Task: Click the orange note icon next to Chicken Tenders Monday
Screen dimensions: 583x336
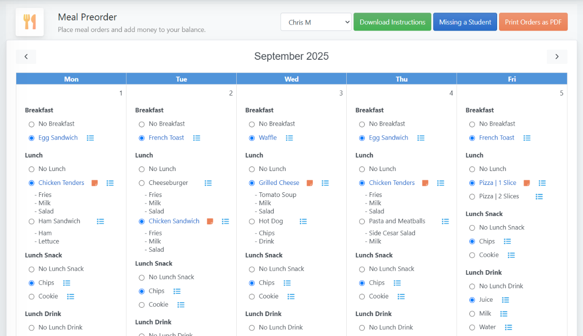Action: pos(94,183)
